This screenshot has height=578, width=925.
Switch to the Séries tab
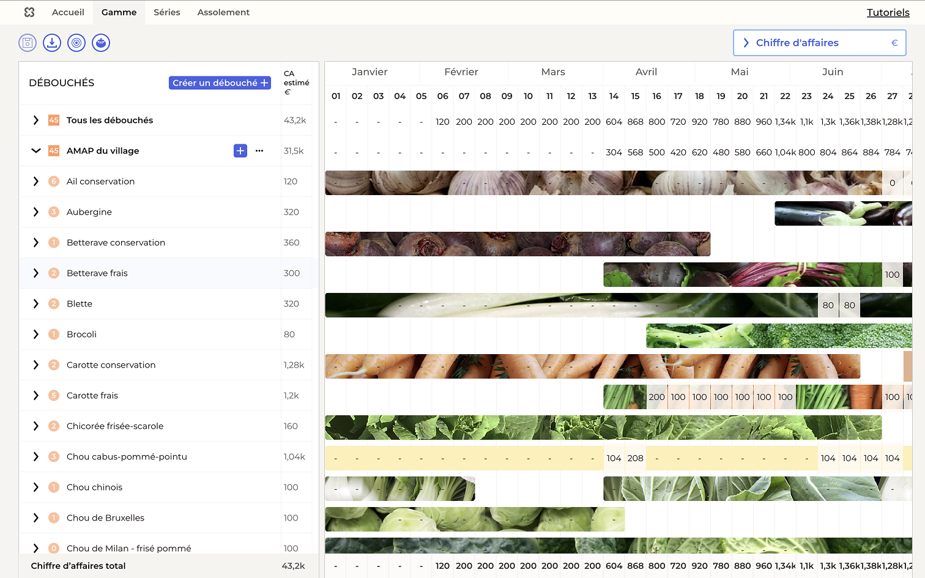click(166, 12)
